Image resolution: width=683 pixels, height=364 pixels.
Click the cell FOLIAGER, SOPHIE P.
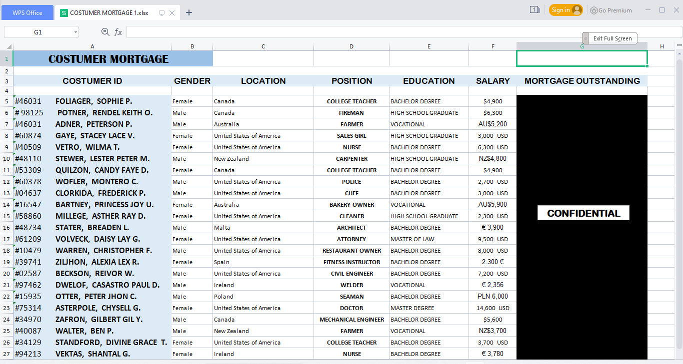92,101
